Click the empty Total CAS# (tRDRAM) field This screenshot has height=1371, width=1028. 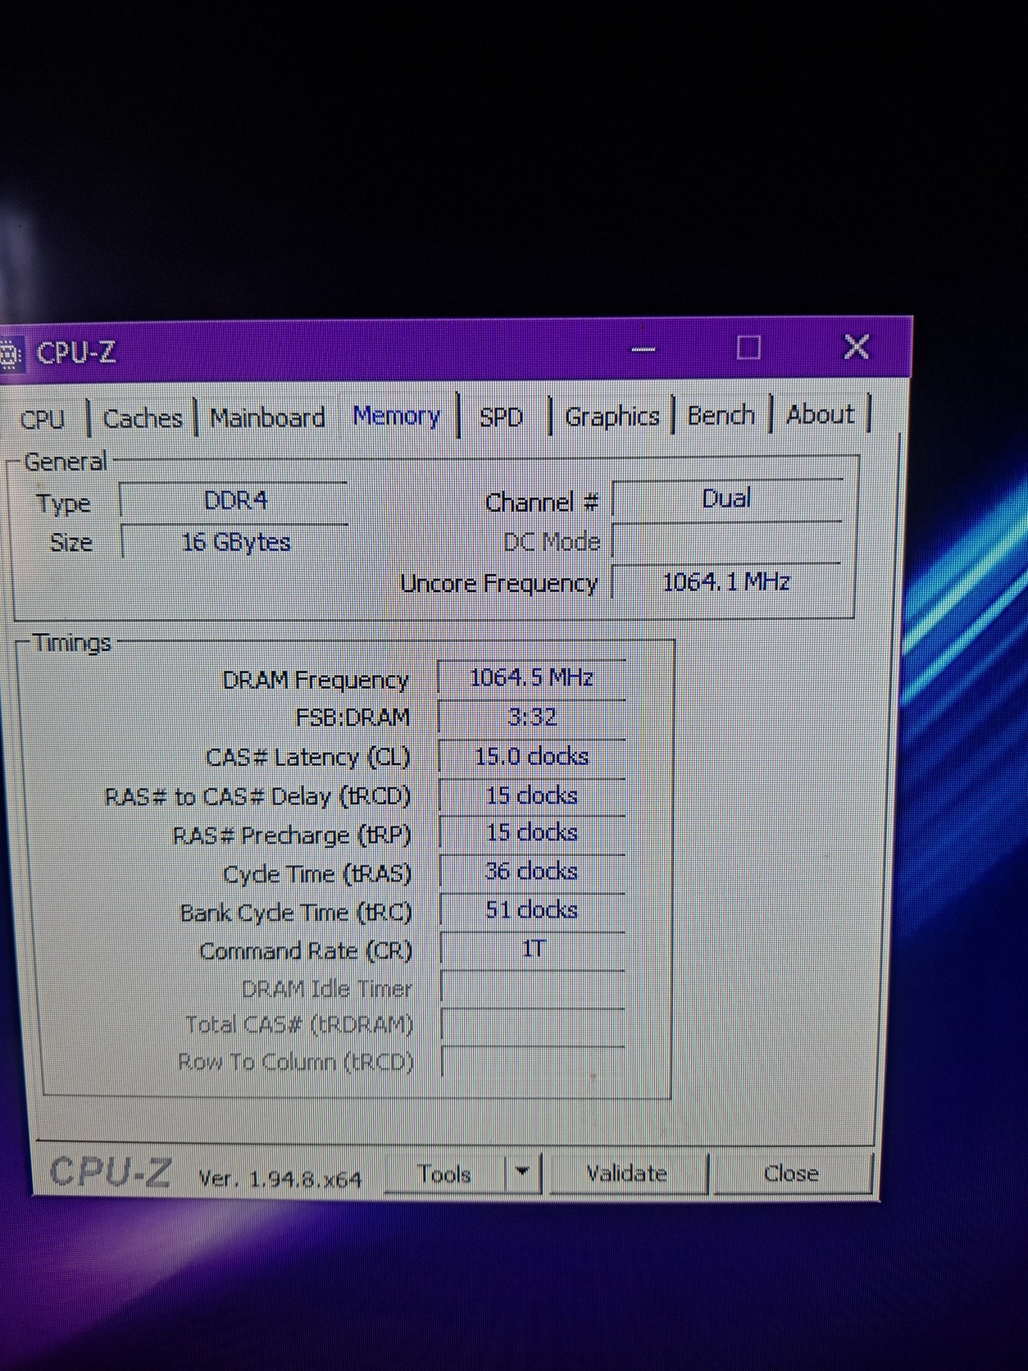click(x=533, y=1025)
